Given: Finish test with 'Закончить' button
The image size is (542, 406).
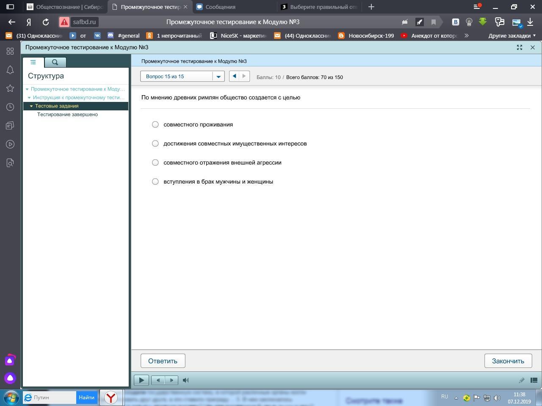Looking at the screenshot, I should coord(508,361).
